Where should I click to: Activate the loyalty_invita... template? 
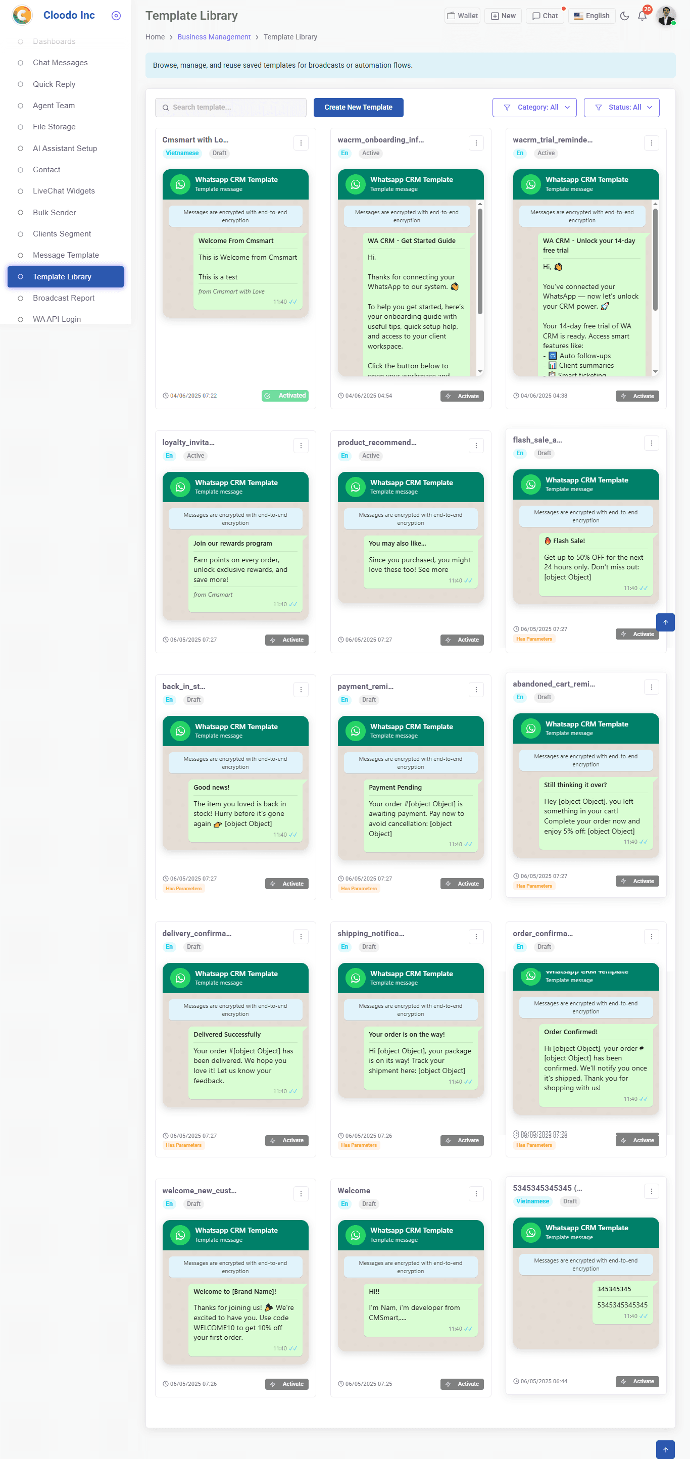coord(286,640)
